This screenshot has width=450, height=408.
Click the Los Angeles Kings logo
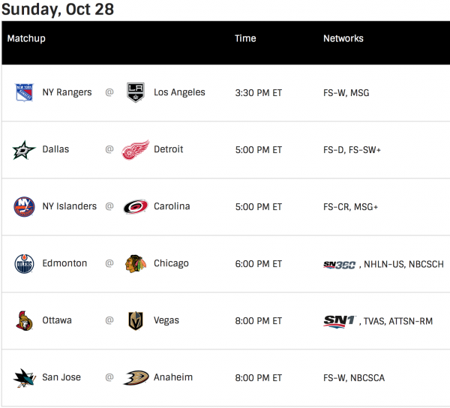coord(135,93)
